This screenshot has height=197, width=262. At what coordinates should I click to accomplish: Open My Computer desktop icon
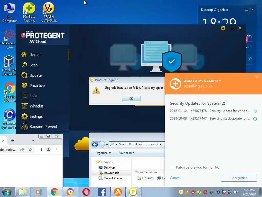point(9,13)
